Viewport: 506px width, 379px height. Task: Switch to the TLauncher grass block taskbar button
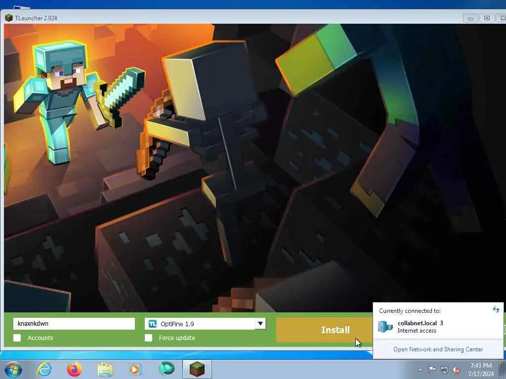(197, 369)
